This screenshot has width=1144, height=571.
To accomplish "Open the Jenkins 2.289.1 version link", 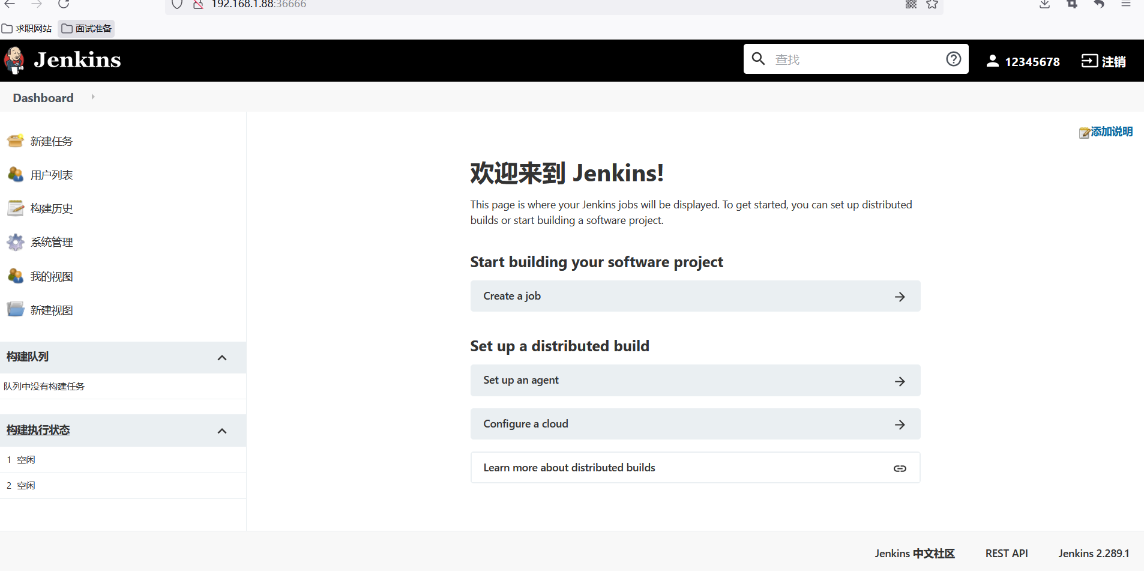I will [x=1094, y=554].
